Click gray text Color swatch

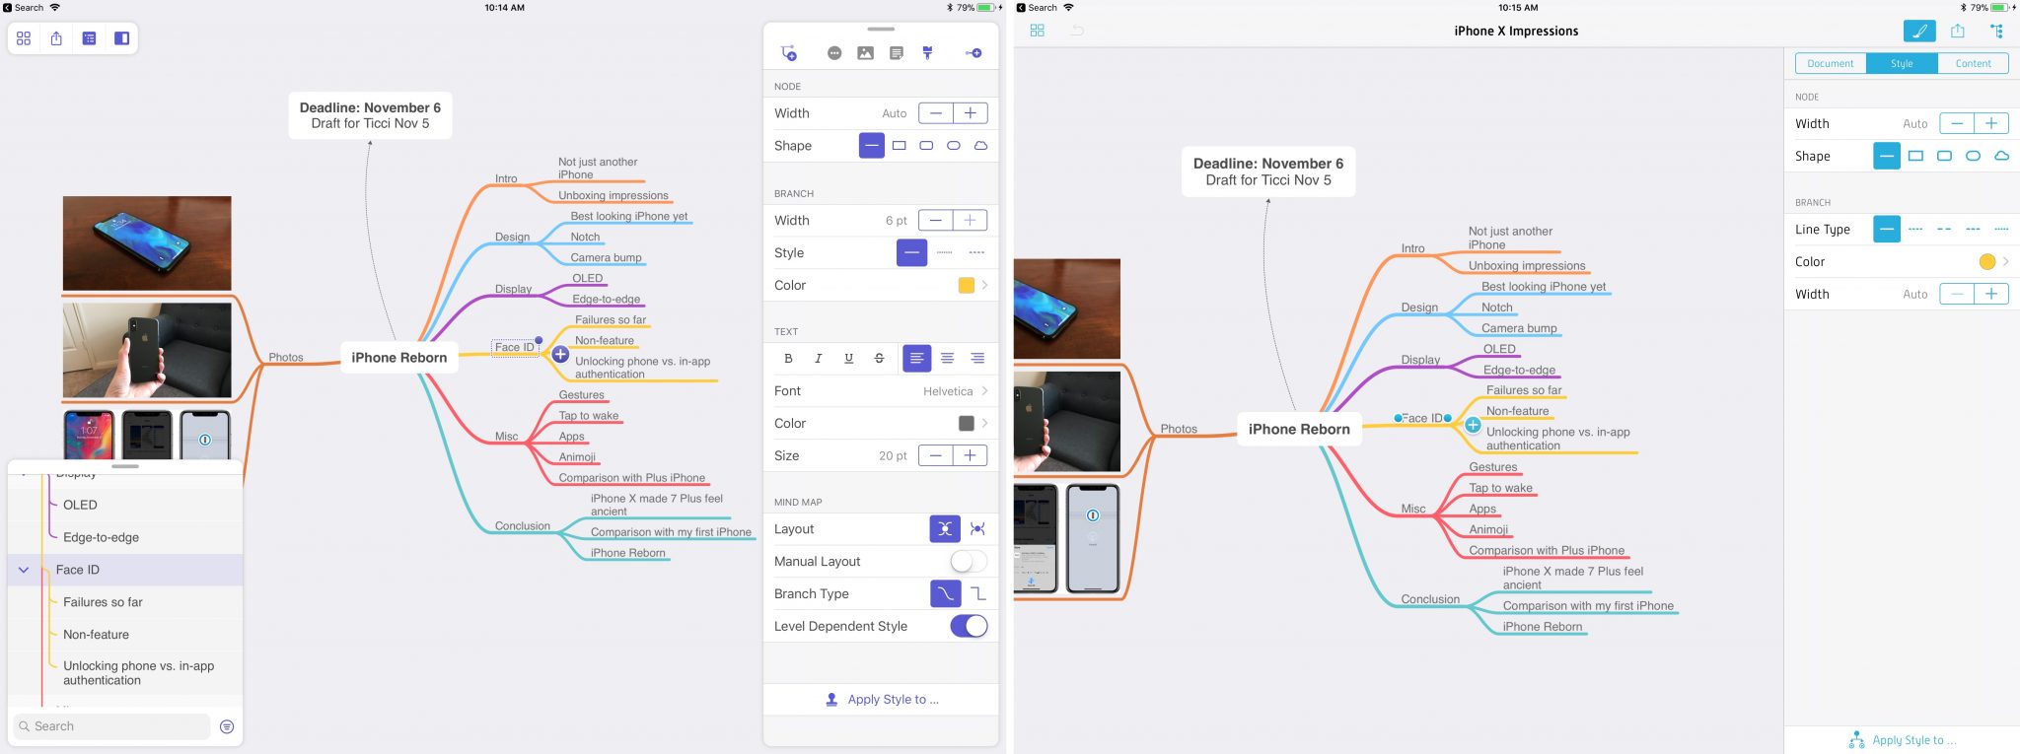(x=967, y=424)
